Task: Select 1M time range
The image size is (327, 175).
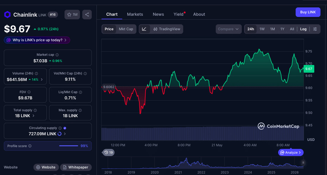Action: coord(272,29)
